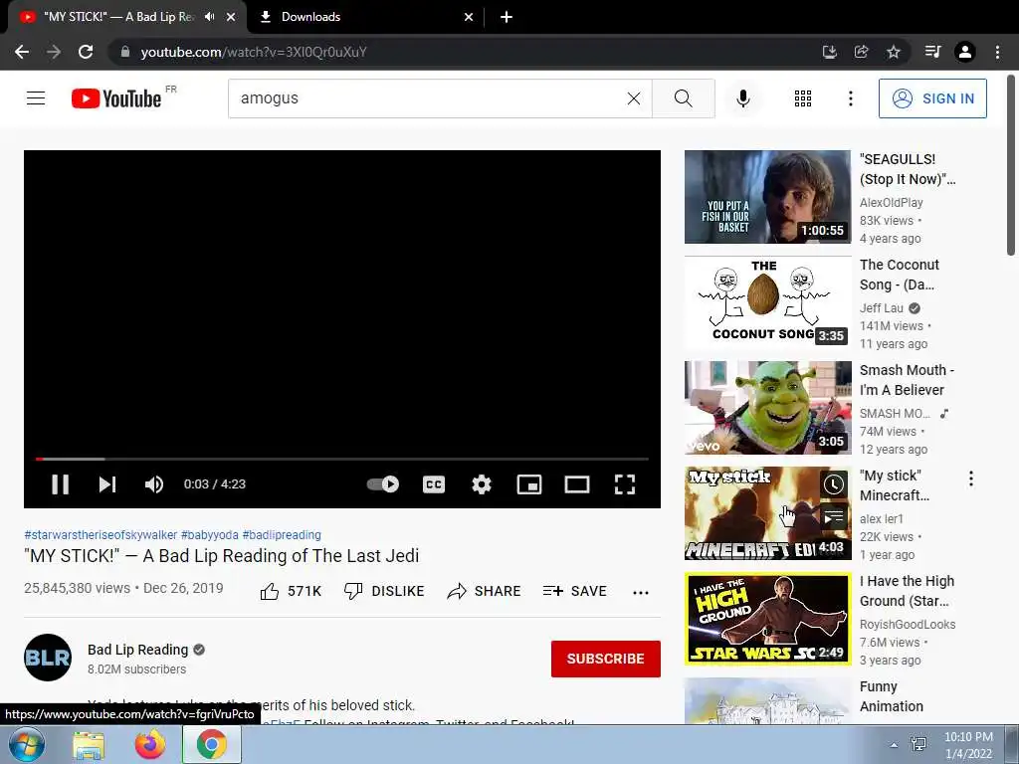Screen dimensions: 1019x764
Task: Open the #babyyoda hashtag
Action: point(210,534)
